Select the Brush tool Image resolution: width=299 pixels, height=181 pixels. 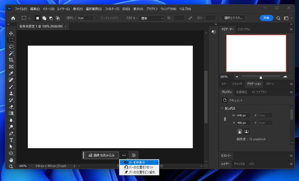pyautogui.click(x=11, y=87)
